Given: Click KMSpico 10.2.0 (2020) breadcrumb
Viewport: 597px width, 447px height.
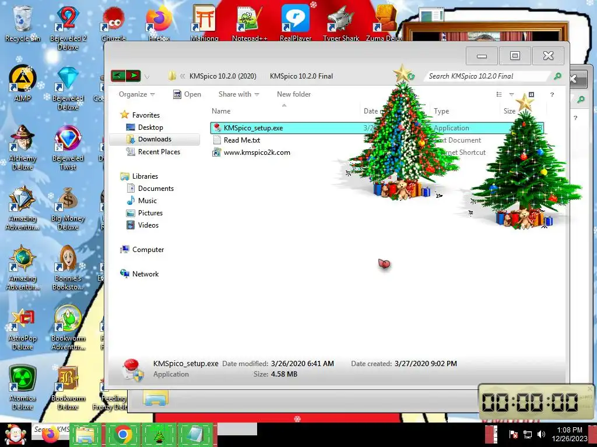Looking at the screenshot, I should pyautogui.click(x=223, y=76).
